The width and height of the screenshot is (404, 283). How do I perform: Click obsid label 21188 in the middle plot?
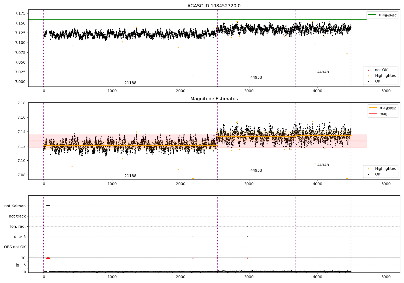tap(130, 176)
